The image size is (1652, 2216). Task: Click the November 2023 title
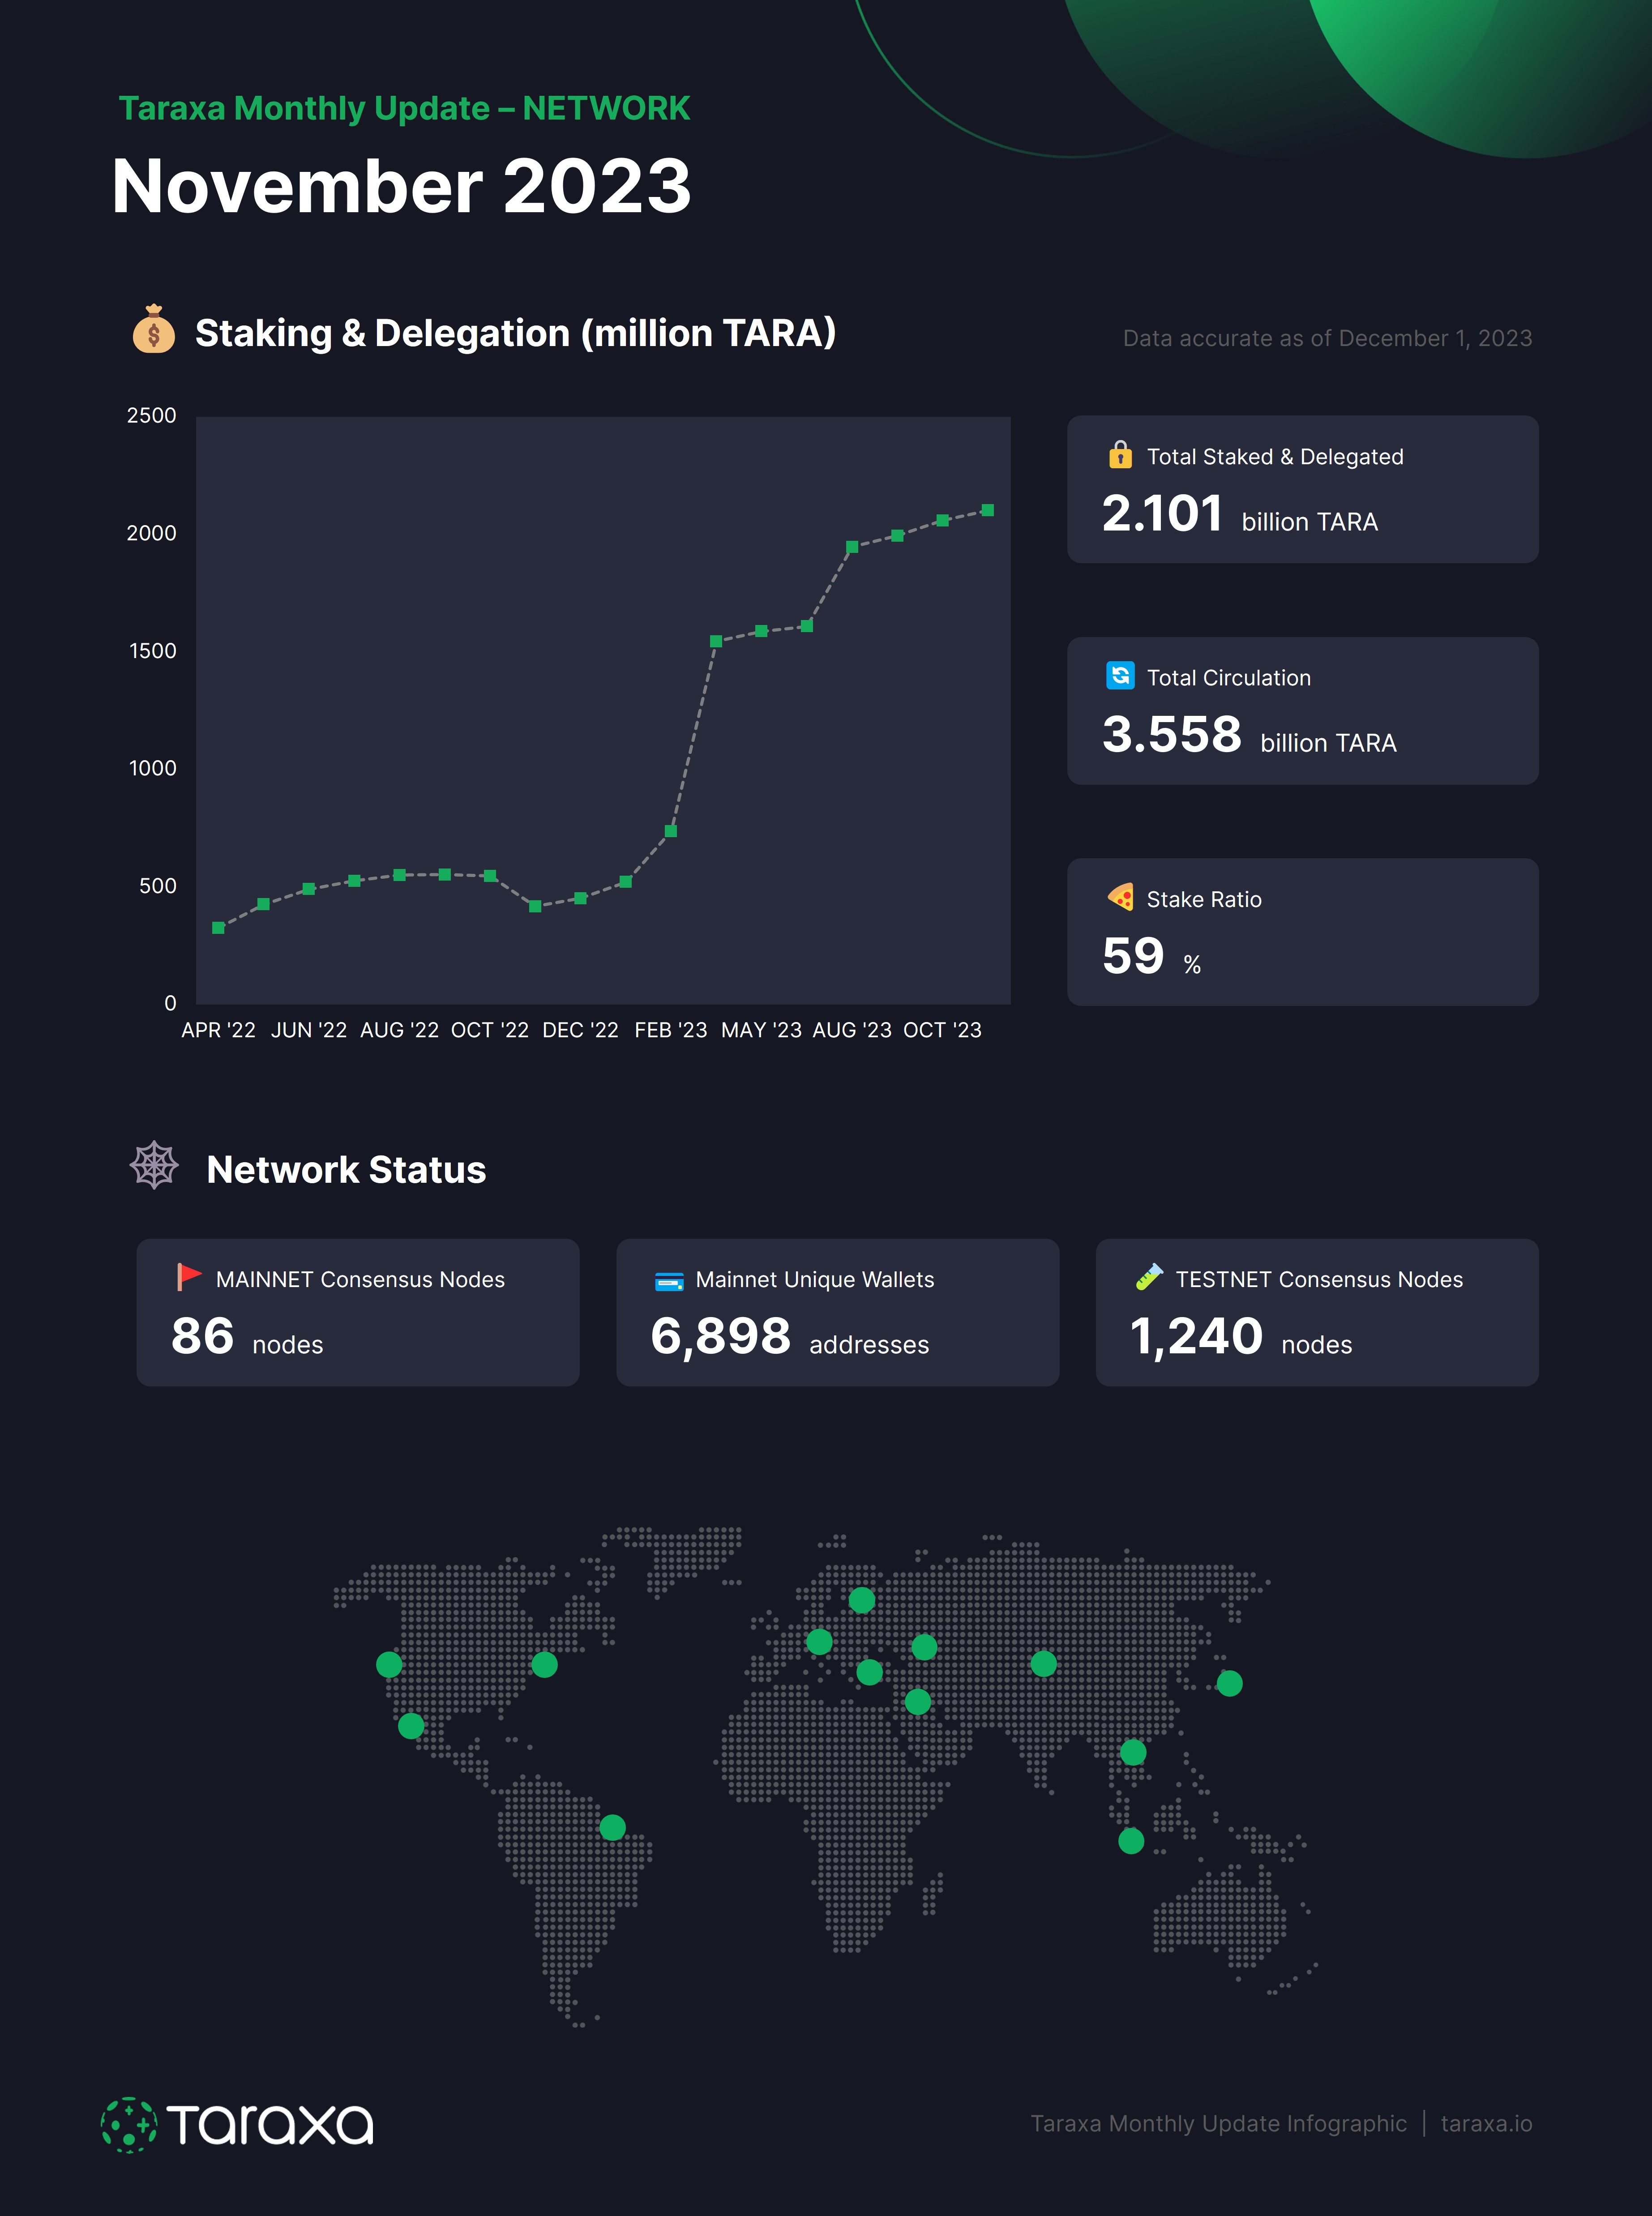pos(401,186)
